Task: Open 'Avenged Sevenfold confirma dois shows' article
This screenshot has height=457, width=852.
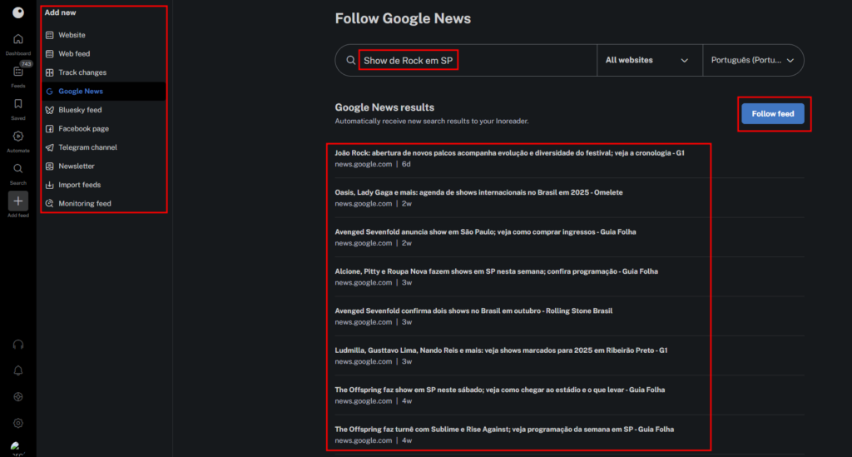Action: pyautogui.click(x=473, y=310)
